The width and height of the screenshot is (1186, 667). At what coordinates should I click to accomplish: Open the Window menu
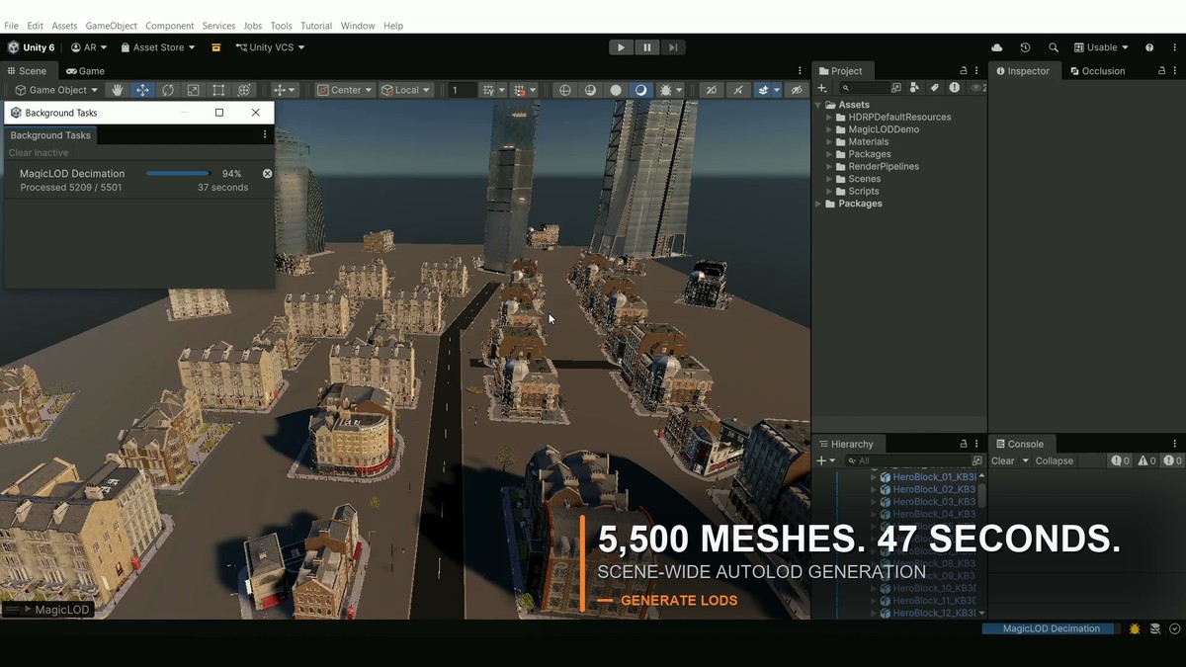[358, 26]
